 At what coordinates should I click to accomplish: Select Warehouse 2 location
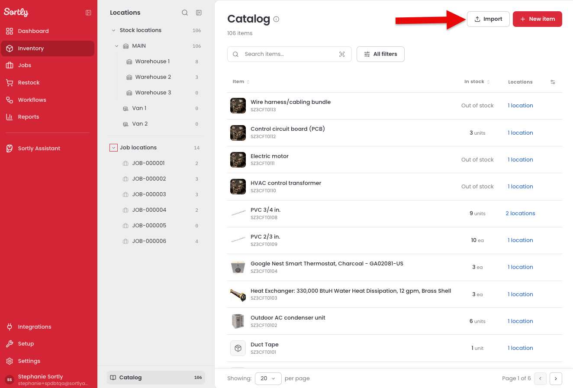(153, 77)
